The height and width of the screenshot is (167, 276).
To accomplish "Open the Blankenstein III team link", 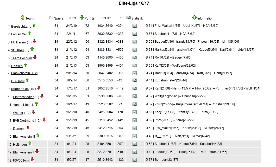I will pos(24,137).
